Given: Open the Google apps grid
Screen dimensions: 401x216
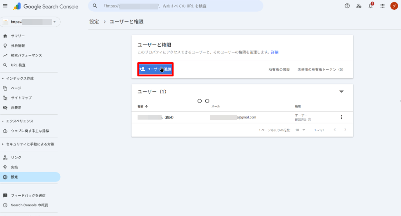Looking at the screenshot, I should click(x=382, y=6).
